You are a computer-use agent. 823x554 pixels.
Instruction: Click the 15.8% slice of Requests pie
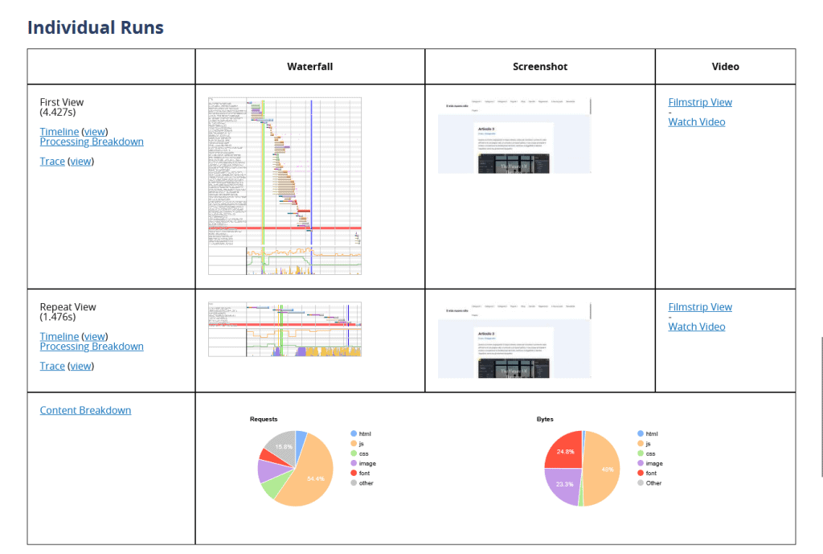click(x=282, y=447)
